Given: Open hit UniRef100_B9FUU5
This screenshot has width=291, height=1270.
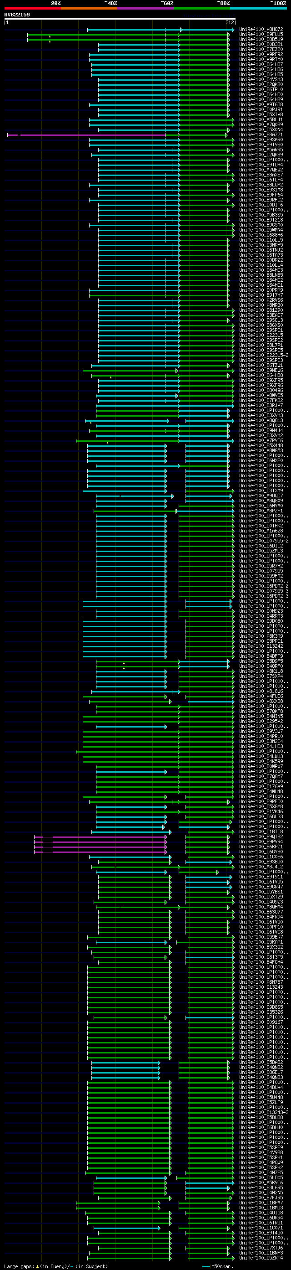Looking at the screenshot, I should point(261,35).
